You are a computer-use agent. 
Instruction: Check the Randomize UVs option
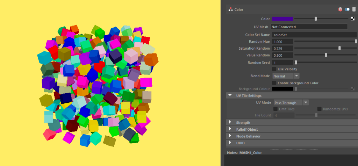pyautogui.click(x=320, y=109)
